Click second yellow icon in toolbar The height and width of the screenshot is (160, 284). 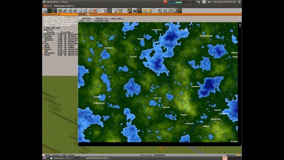pyautogui.click(x=149, y=11)
